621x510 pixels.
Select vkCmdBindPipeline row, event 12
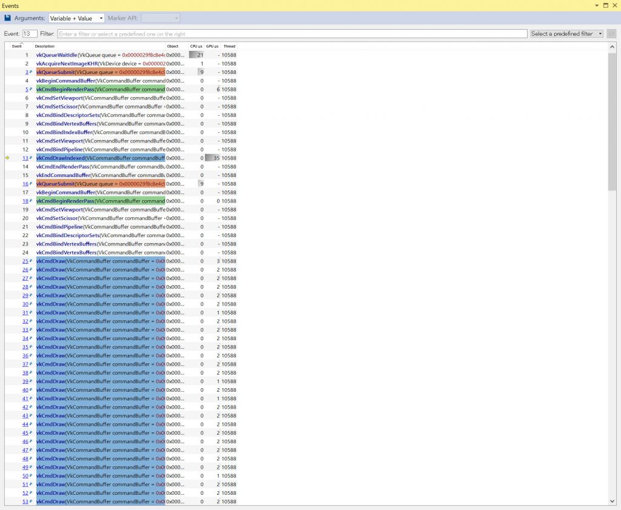point(121,150)
